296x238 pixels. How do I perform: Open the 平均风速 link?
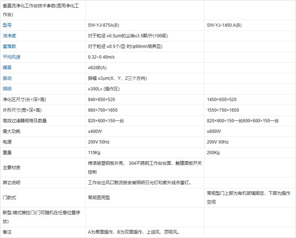pyautogui.click(x=12, y=57)
